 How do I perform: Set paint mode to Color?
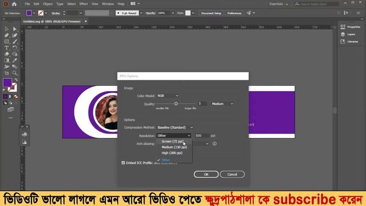tap(5, 97)
